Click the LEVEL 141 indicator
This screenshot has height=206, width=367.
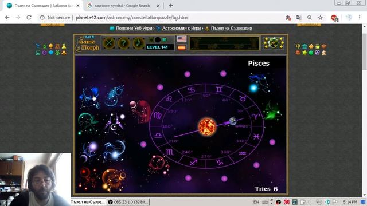[160, 47]
